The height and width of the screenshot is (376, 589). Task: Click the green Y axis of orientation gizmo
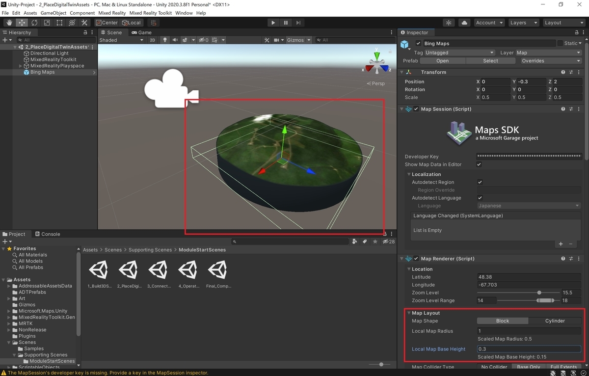[376, 56]
